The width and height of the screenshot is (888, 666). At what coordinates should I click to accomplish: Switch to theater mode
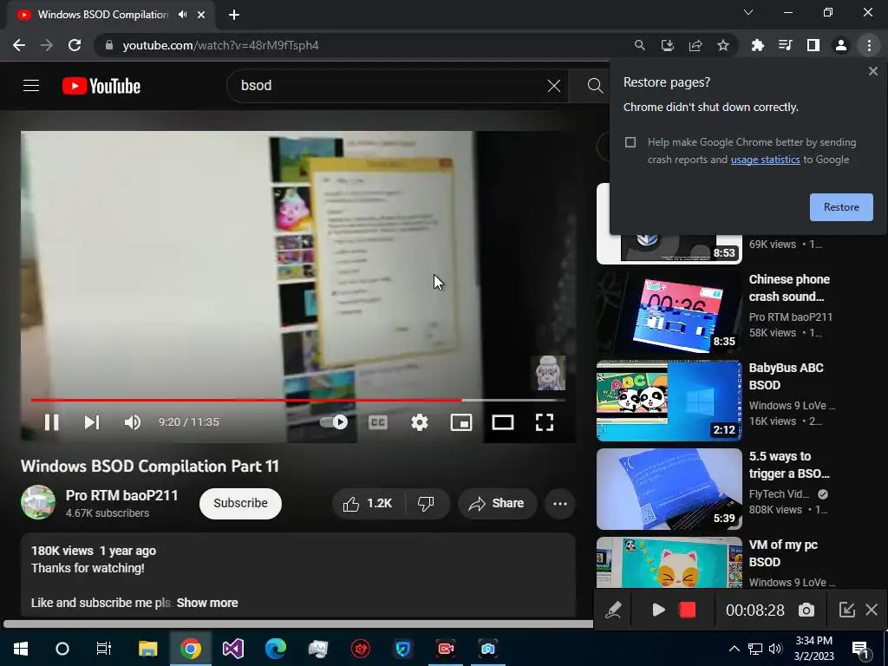pyautogui.click(x=503, y=422)
